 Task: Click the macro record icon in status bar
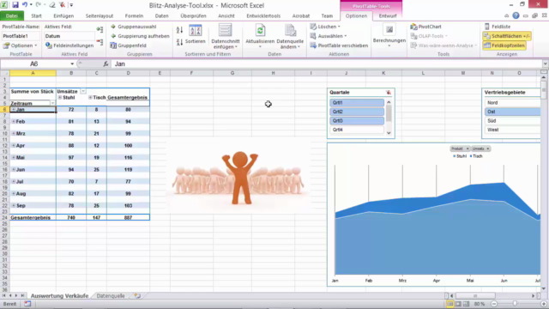[27, 304]
